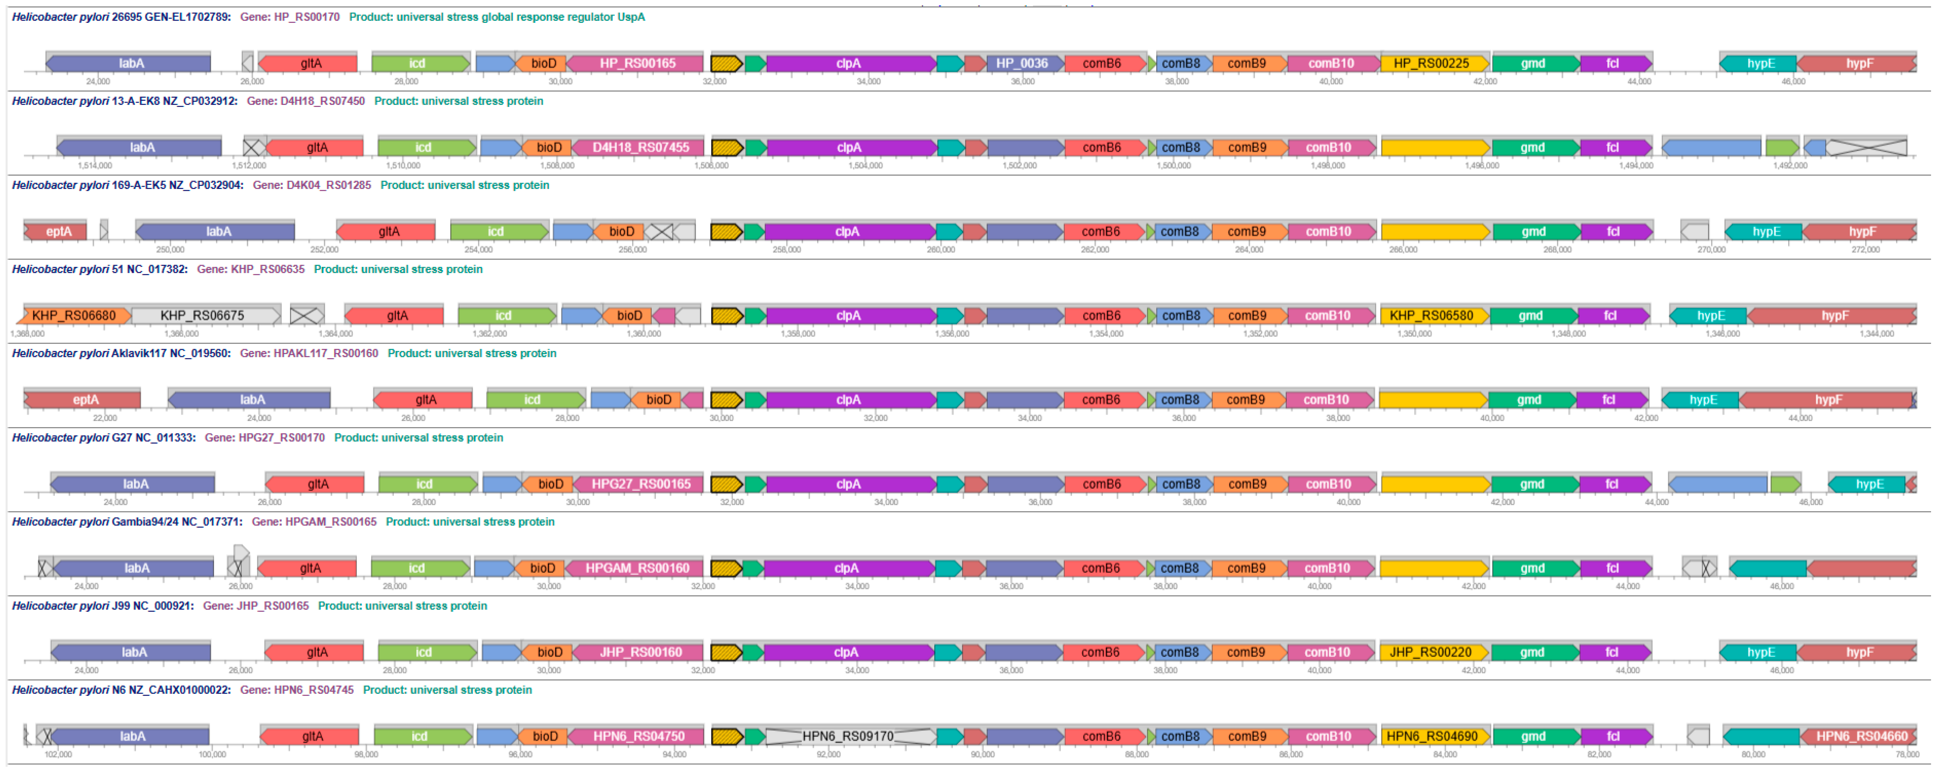Click the KHP_RS06580 yellow gene
Screen dimensions: 1936x772
click(x=1434, y=316)
